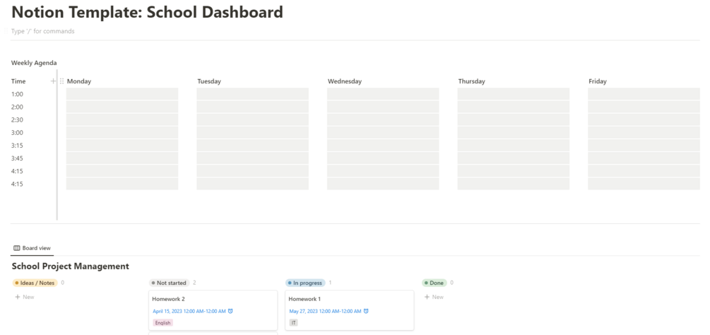Click the May 27, 2023 date on Homework 1
This screenshot has width=710, height=335.
coord(325,311)
